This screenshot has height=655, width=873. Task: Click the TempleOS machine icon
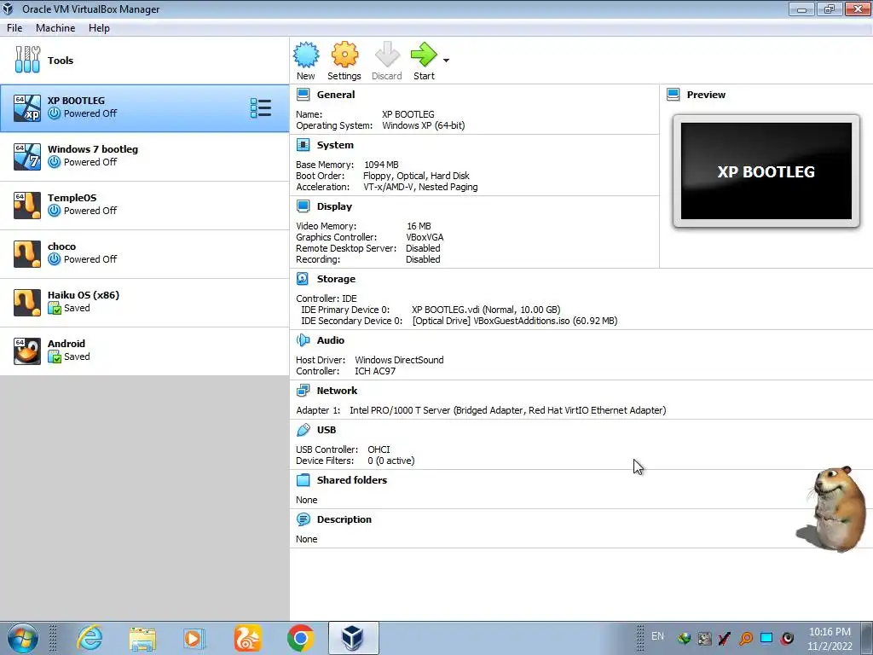[27, 205]
